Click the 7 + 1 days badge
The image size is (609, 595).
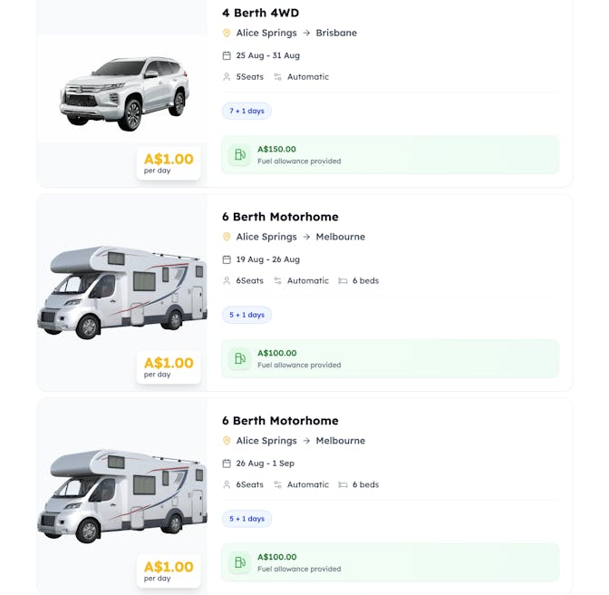click(x=246, y=111)
